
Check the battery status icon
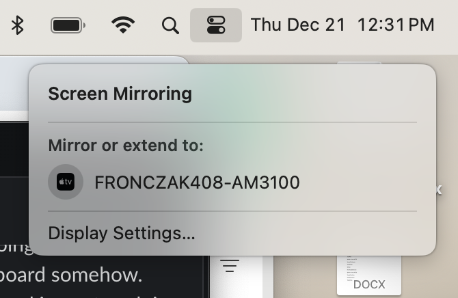tap(68, 25)
